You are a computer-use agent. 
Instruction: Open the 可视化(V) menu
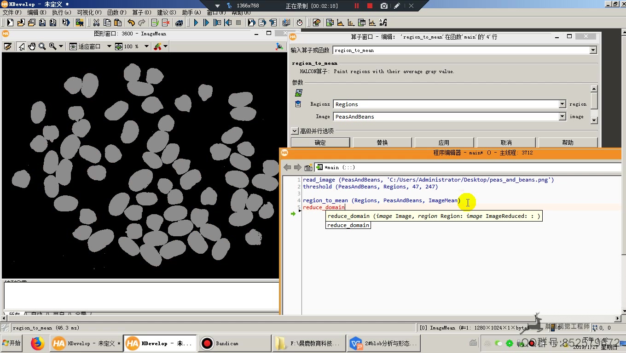coord(89,12)
